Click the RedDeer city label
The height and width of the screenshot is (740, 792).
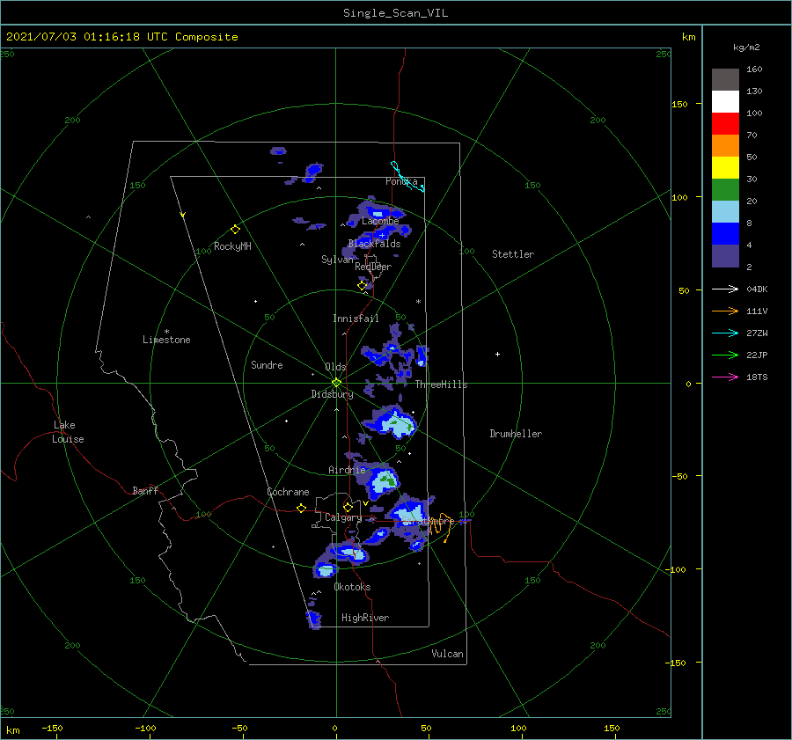click(373, 267)
